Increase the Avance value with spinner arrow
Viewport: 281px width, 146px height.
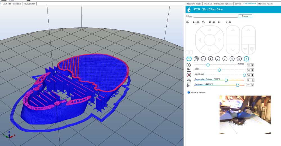[x=253, y=64]
